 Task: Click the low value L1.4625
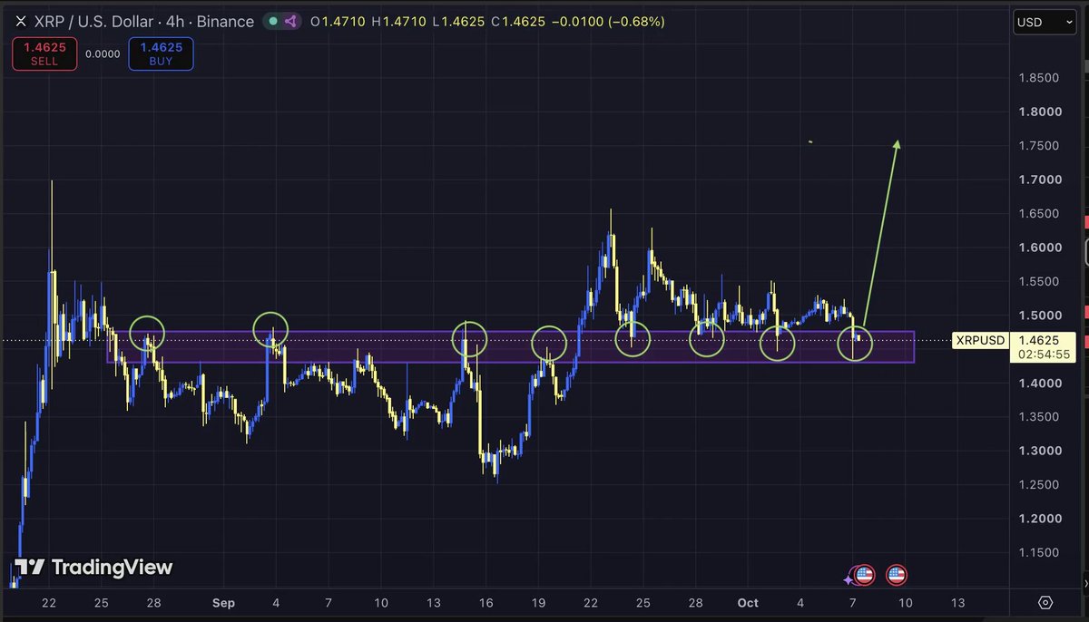pos(459,21)
